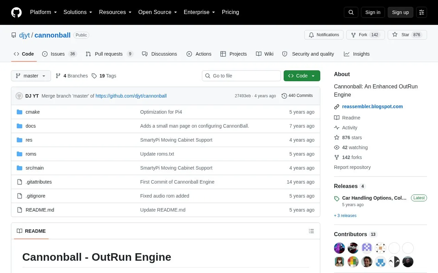The height and width of the screenshot is (273, 438).
Task: Expand the Enterprise menu
Action: coord(199,12)
